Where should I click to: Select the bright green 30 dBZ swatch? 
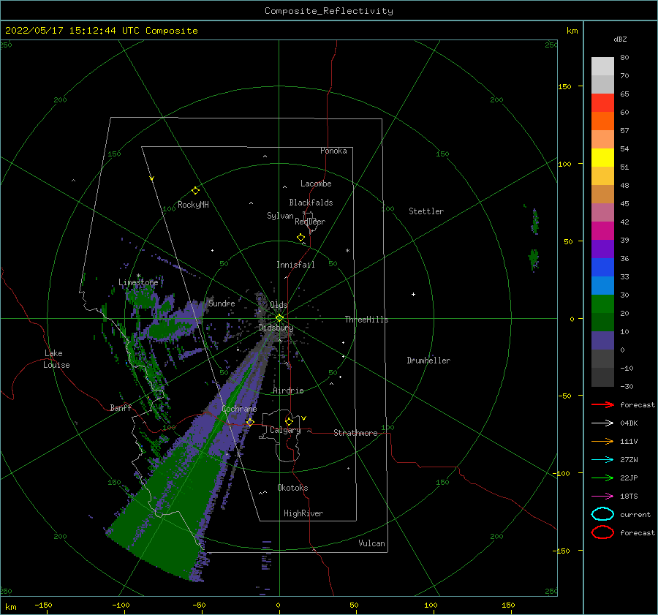[x=602, y=304]
